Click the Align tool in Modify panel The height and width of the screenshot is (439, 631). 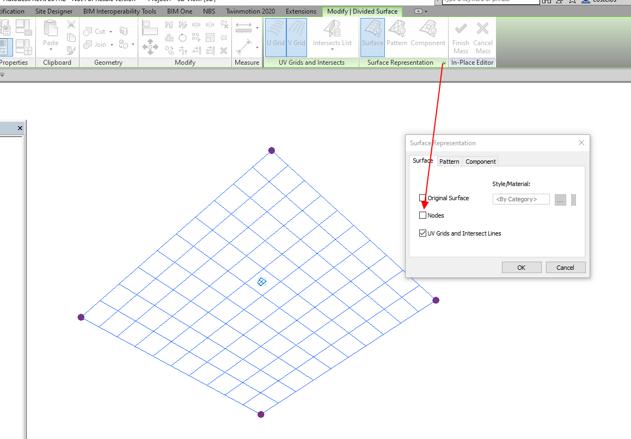[x=150, y=26]
